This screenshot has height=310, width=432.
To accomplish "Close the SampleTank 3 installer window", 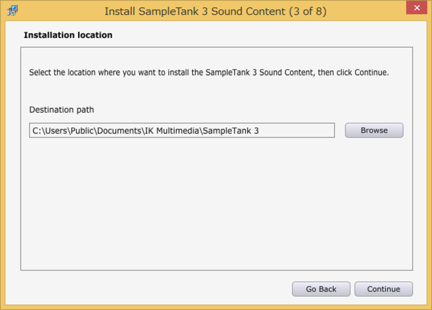I will 416,8.
